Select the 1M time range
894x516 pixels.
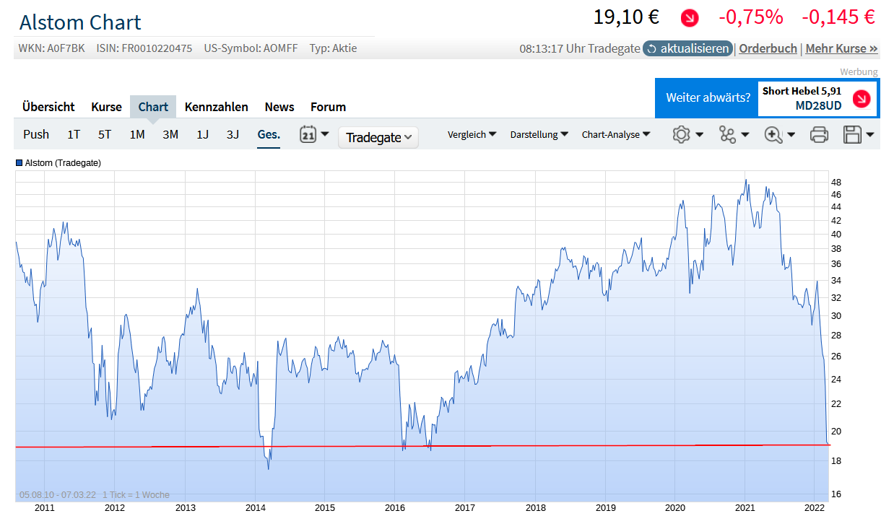(137, 134)
